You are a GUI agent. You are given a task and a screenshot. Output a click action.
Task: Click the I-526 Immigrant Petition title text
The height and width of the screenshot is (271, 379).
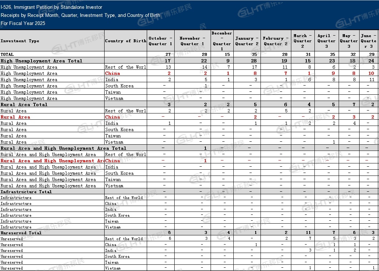(x=52, y=7)
